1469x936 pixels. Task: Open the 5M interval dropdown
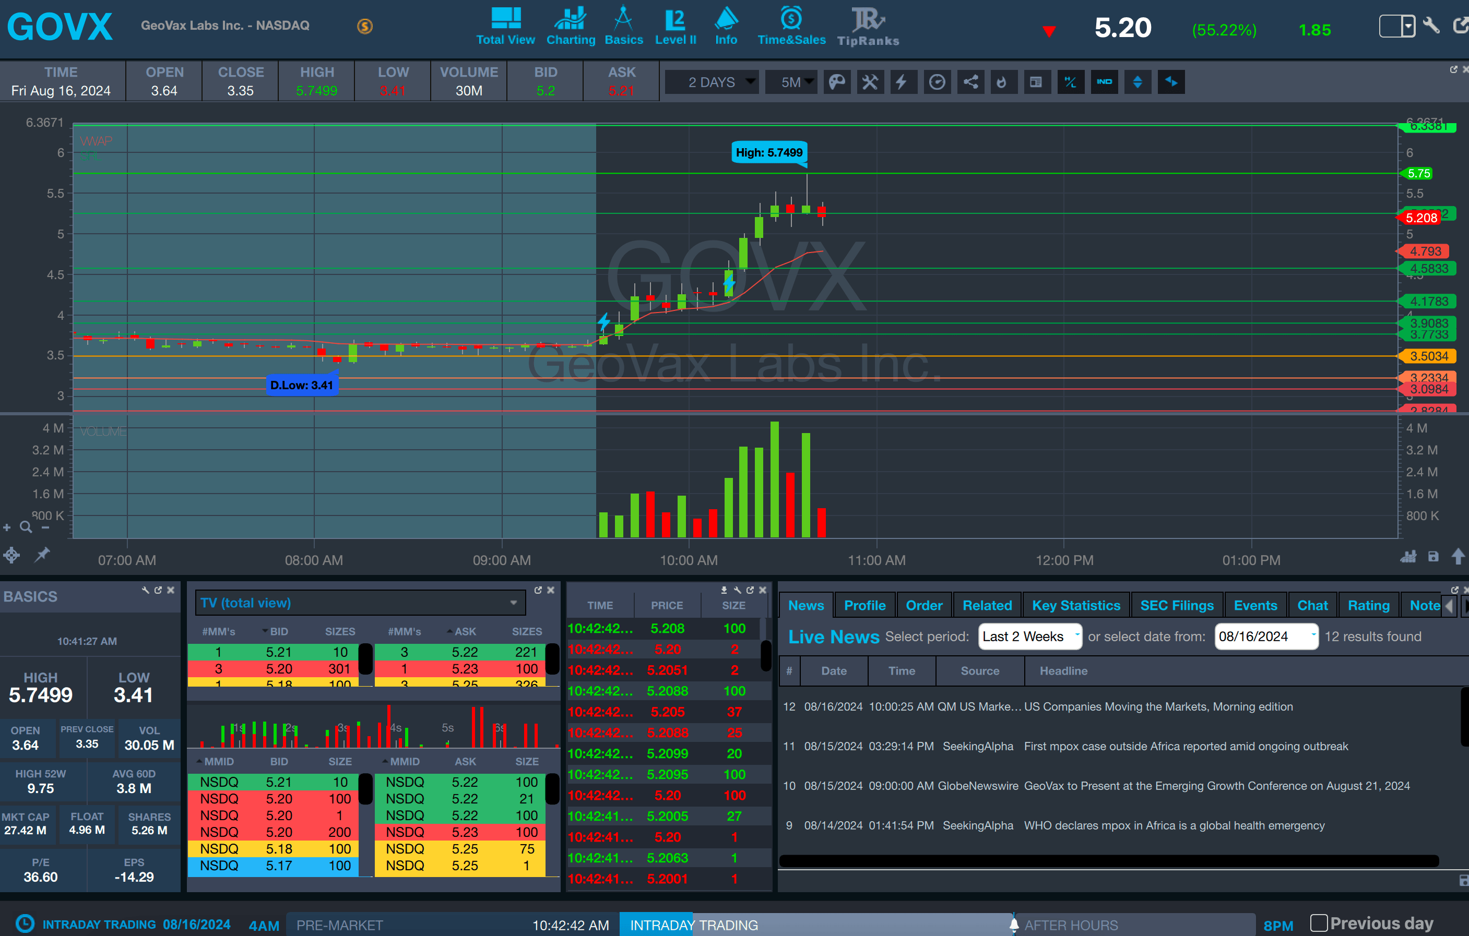792,82
